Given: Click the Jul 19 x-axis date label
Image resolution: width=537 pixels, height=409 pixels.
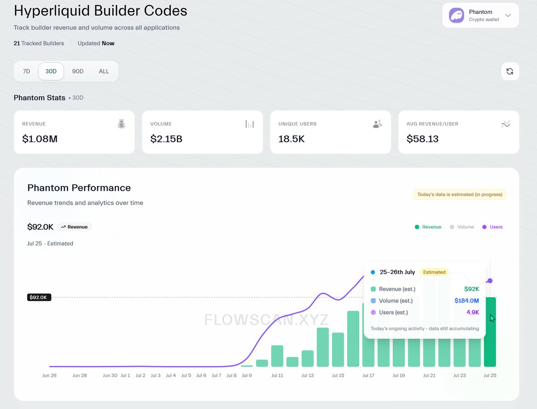Looking at the screenshot, I should click(399, 375).
